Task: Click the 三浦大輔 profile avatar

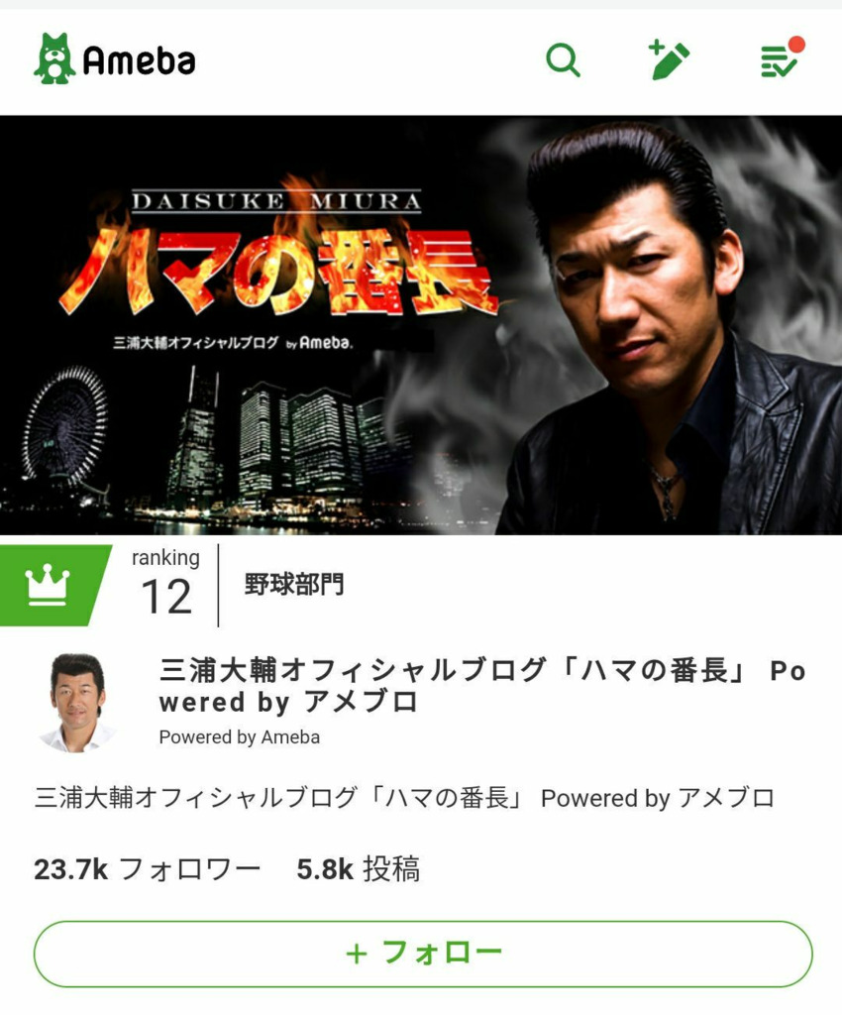Action: (x=77, y=703)
